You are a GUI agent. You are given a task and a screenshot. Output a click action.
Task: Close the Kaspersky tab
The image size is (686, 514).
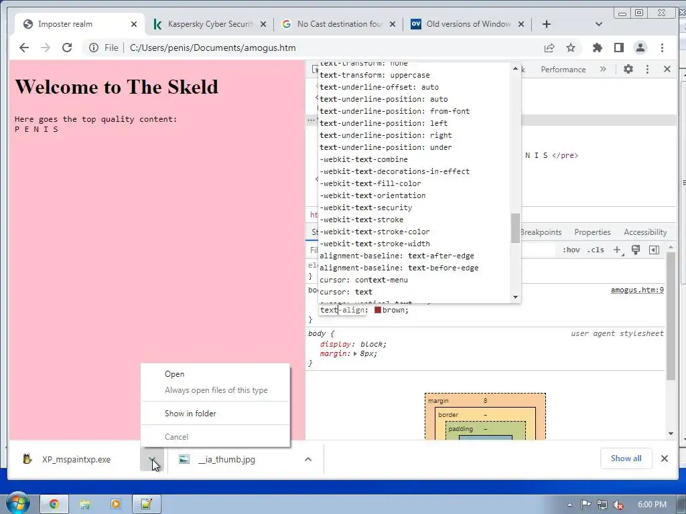tap(263, 24)
